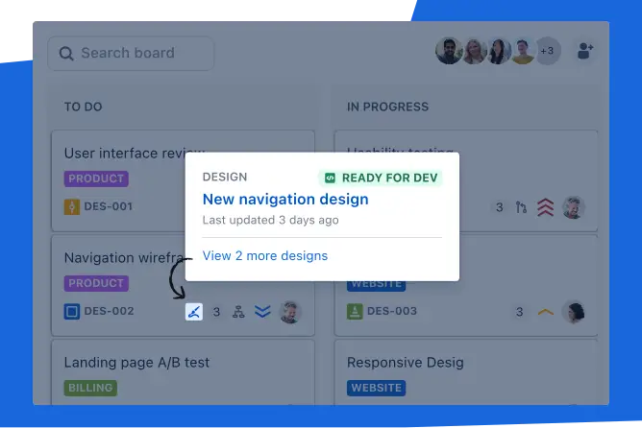Open the DES-002 issue key
This screenshot has height=428, width=642.
(109, 311)
